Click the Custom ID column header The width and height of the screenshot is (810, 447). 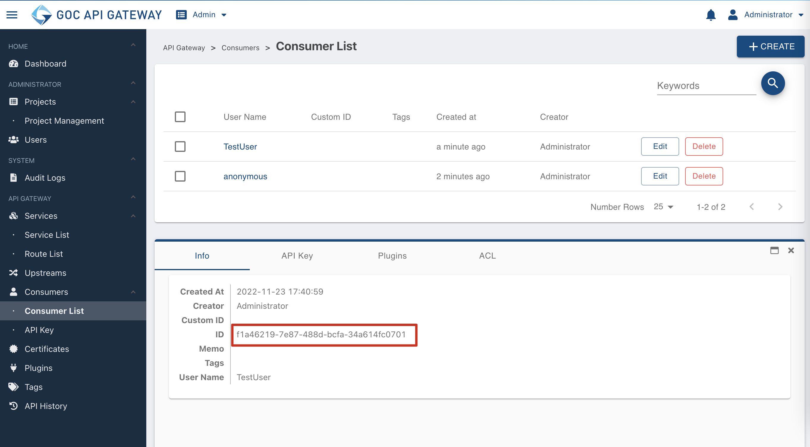click(331, 117)
